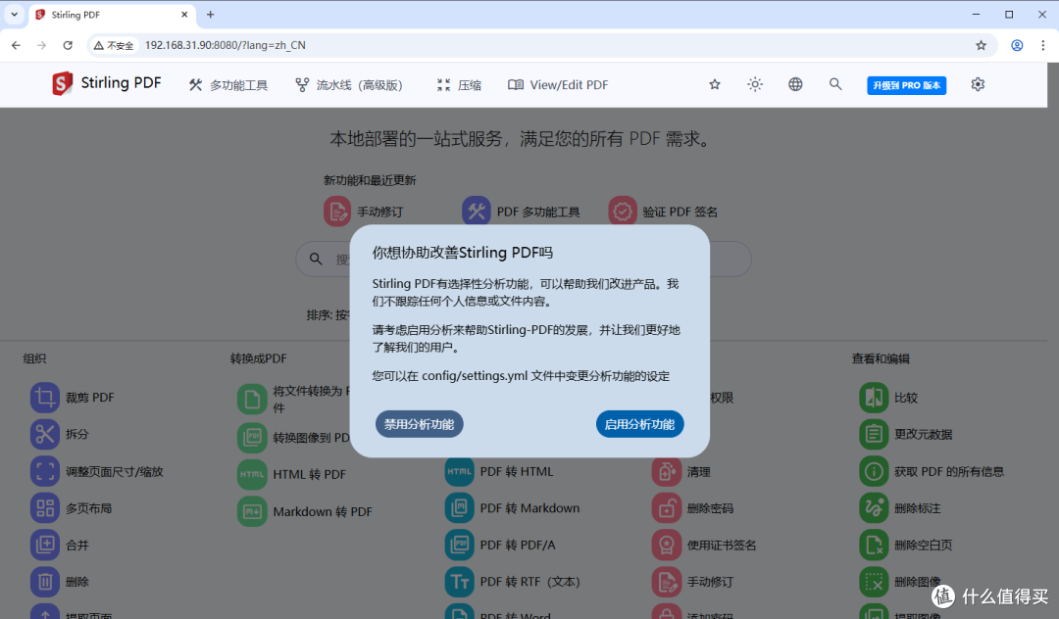Click 禁用分析功能 button

coord(420,424)
